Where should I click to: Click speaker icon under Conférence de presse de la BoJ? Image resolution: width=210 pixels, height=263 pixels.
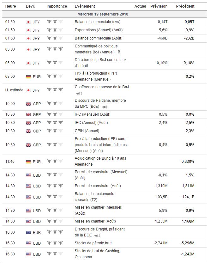(x=79, y=93)
